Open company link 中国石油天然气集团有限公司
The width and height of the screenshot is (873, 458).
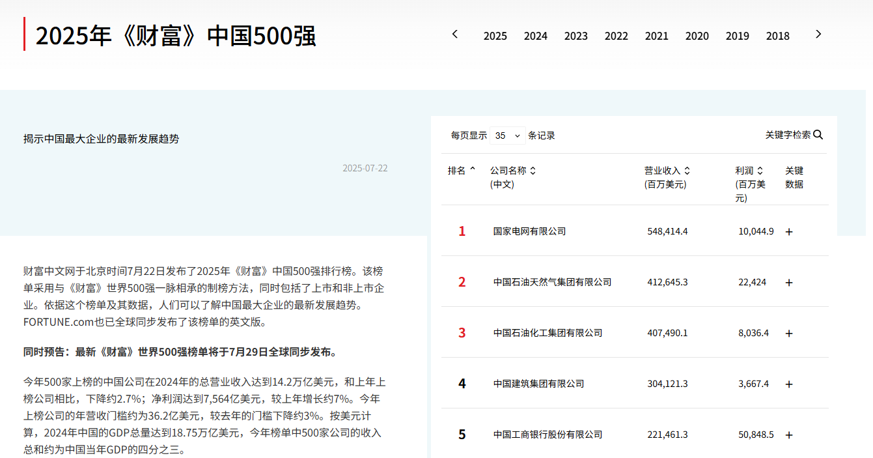(552, 282)
